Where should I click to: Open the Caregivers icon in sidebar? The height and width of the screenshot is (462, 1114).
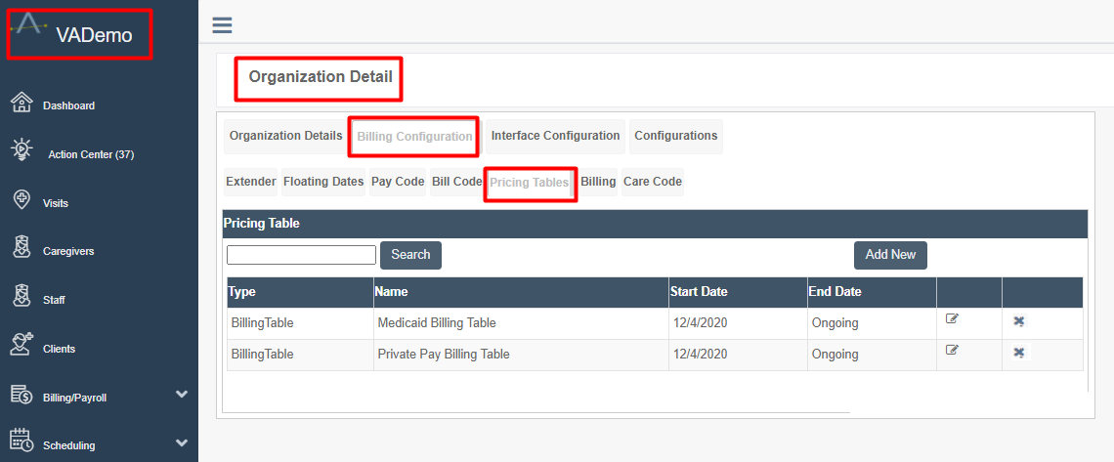pyautogui.click(x=22, y=248)
